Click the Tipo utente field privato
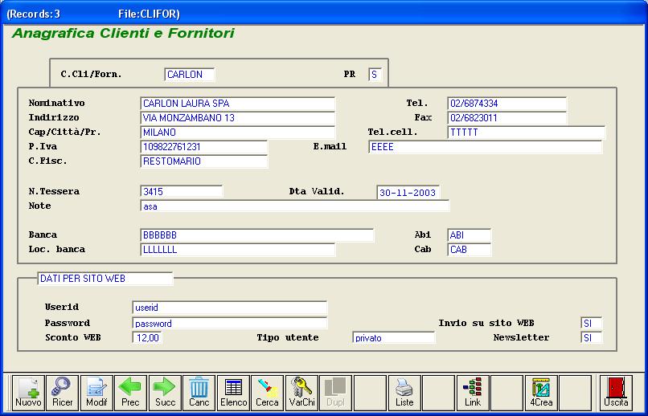This screenshot has height=416, width=648. 394,338
